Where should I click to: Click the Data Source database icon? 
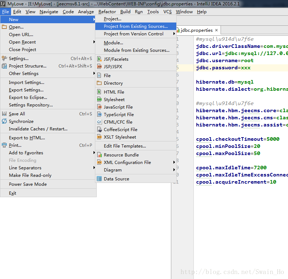pyautogui.click(x=99, y=179)
